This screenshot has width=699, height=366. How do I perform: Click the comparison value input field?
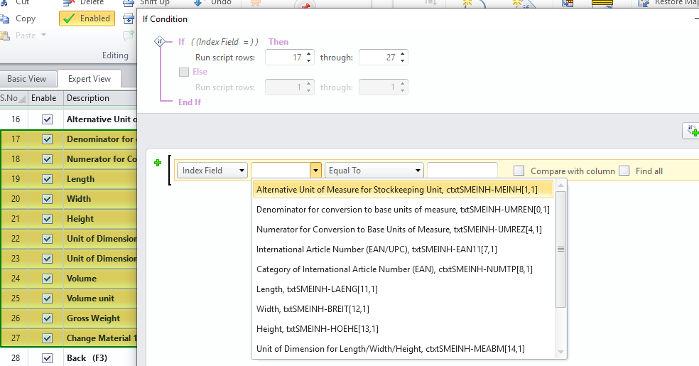tap(462, 171)
